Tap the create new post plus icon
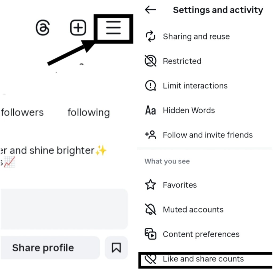This screenshot has height=273, width=273. click(78, 28)
